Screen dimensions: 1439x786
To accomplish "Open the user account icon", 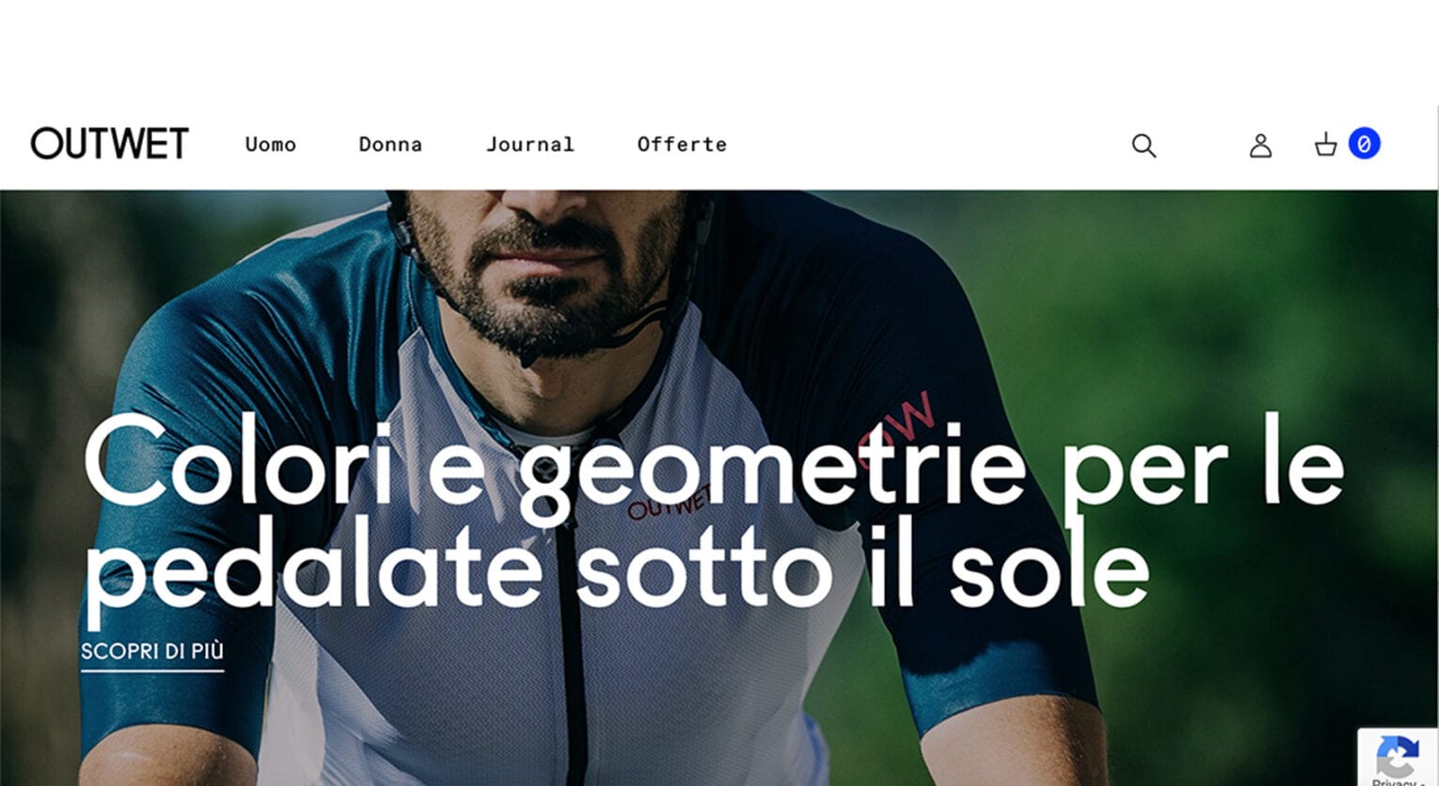I will [x=1260, y=146].
